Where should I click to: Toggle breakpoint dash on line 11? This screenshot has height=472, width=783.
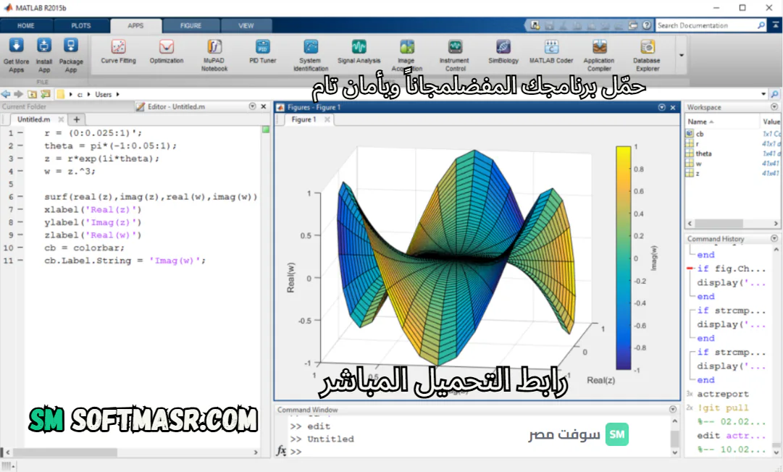pyautogui.click(x=20, y=261)
